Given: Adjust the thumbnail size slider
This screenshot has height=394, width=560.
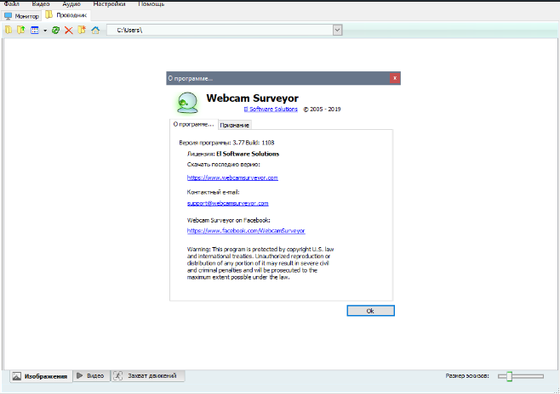Looking at the screenshot, I should tap(521, 376).
